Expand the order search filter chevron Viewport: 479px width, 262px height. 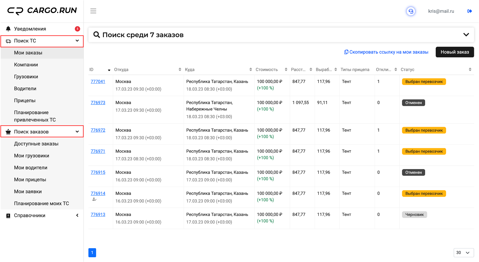466,35
